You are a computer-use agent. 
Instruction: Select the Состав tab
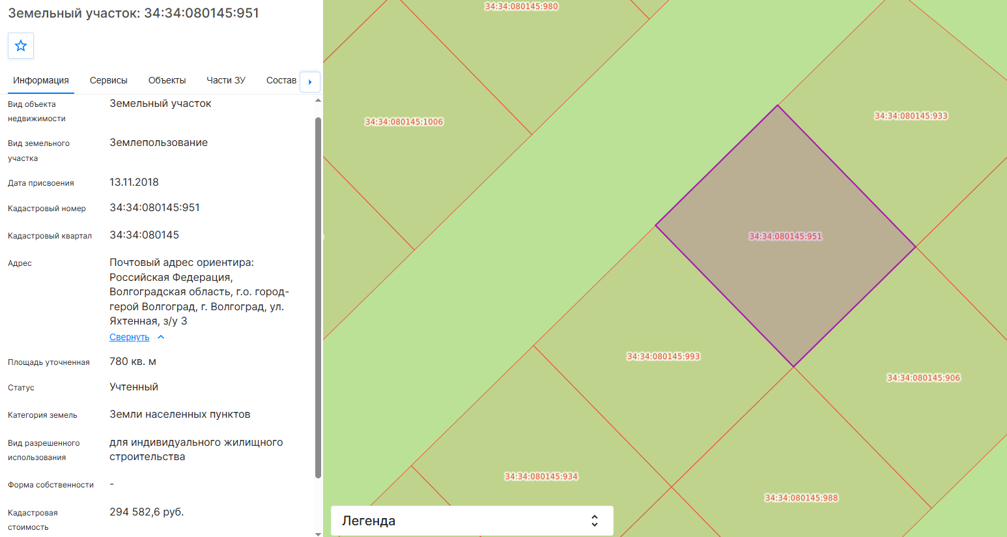[281, 80]
